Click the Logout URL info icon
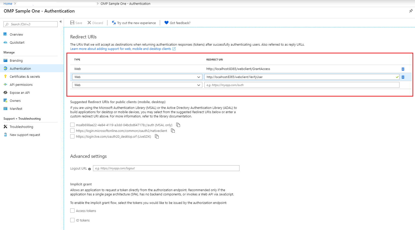The width and height of the screenshot is (415, 230). point(90,169)
